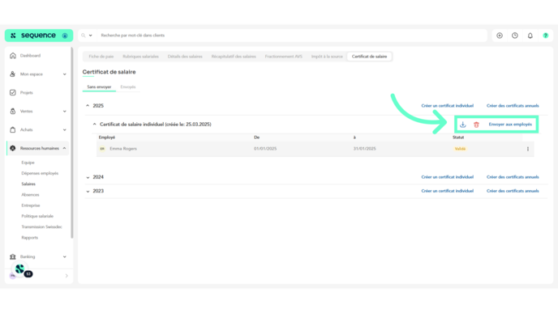Open Equipe in the sidebar

coord(28,163)
